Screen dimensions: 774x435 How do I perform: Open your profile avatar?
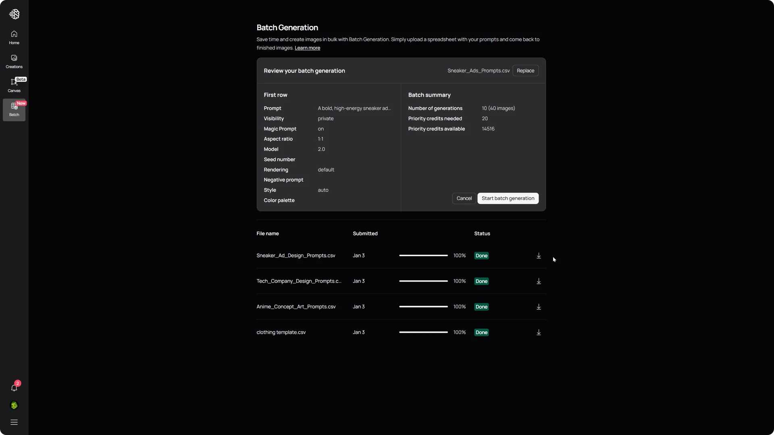(14, 405)
